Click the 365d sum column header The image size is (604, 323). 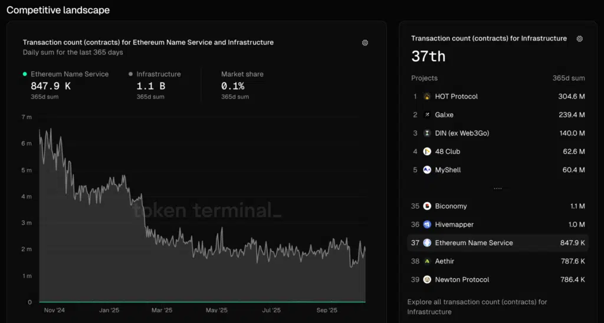[569, 78]
